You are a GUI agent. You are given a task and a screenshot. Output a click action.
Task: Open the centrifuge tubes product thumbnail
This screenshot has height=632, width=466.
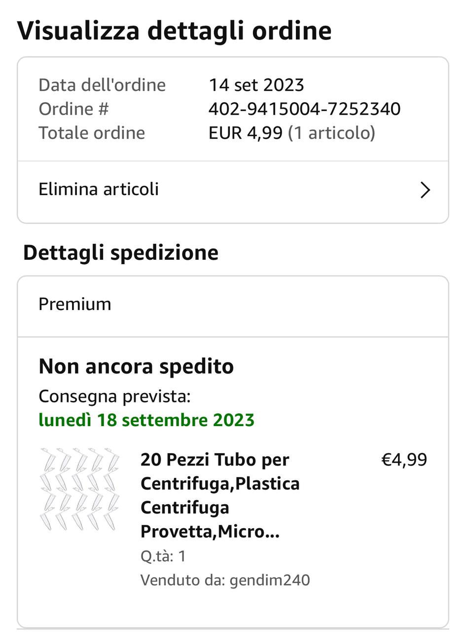coord(80,489)
